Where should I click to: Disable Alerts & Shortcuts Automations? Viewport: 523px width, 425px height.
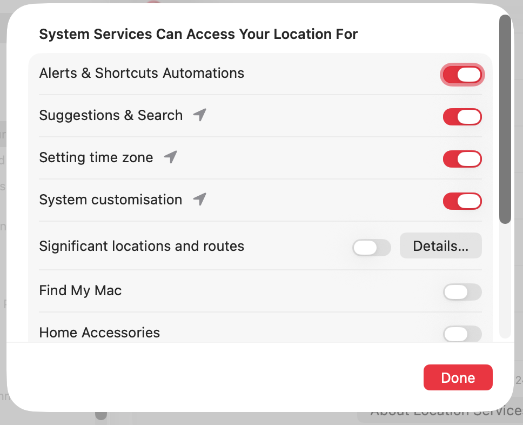point(462,75)
